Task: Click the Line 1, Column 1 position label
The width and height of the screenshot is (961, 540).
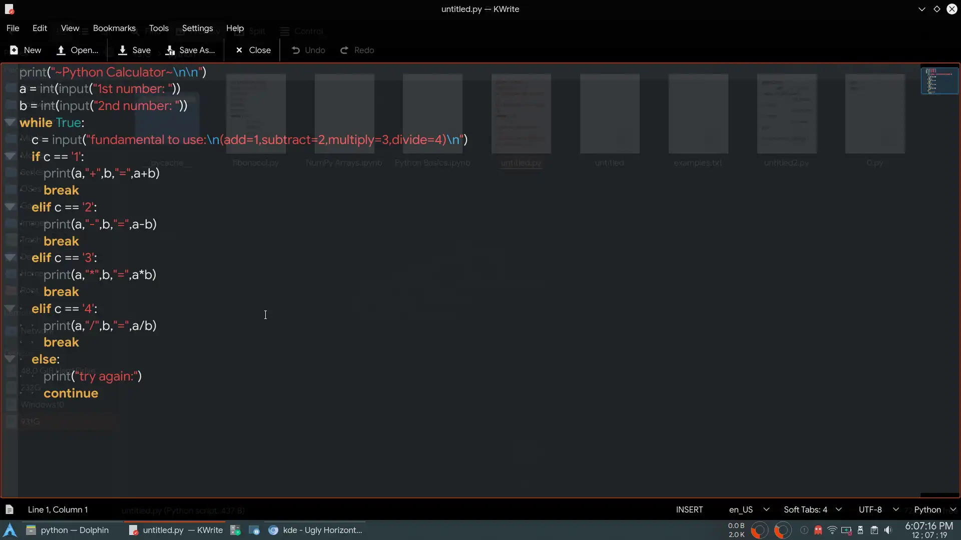Action: coord(58,509)
